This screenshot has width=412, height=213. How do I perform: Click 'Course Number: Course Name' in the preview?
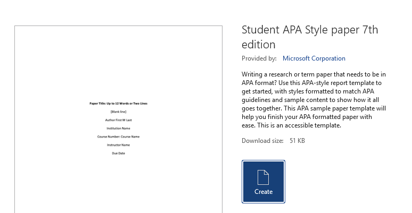click(x=118, y=137)
